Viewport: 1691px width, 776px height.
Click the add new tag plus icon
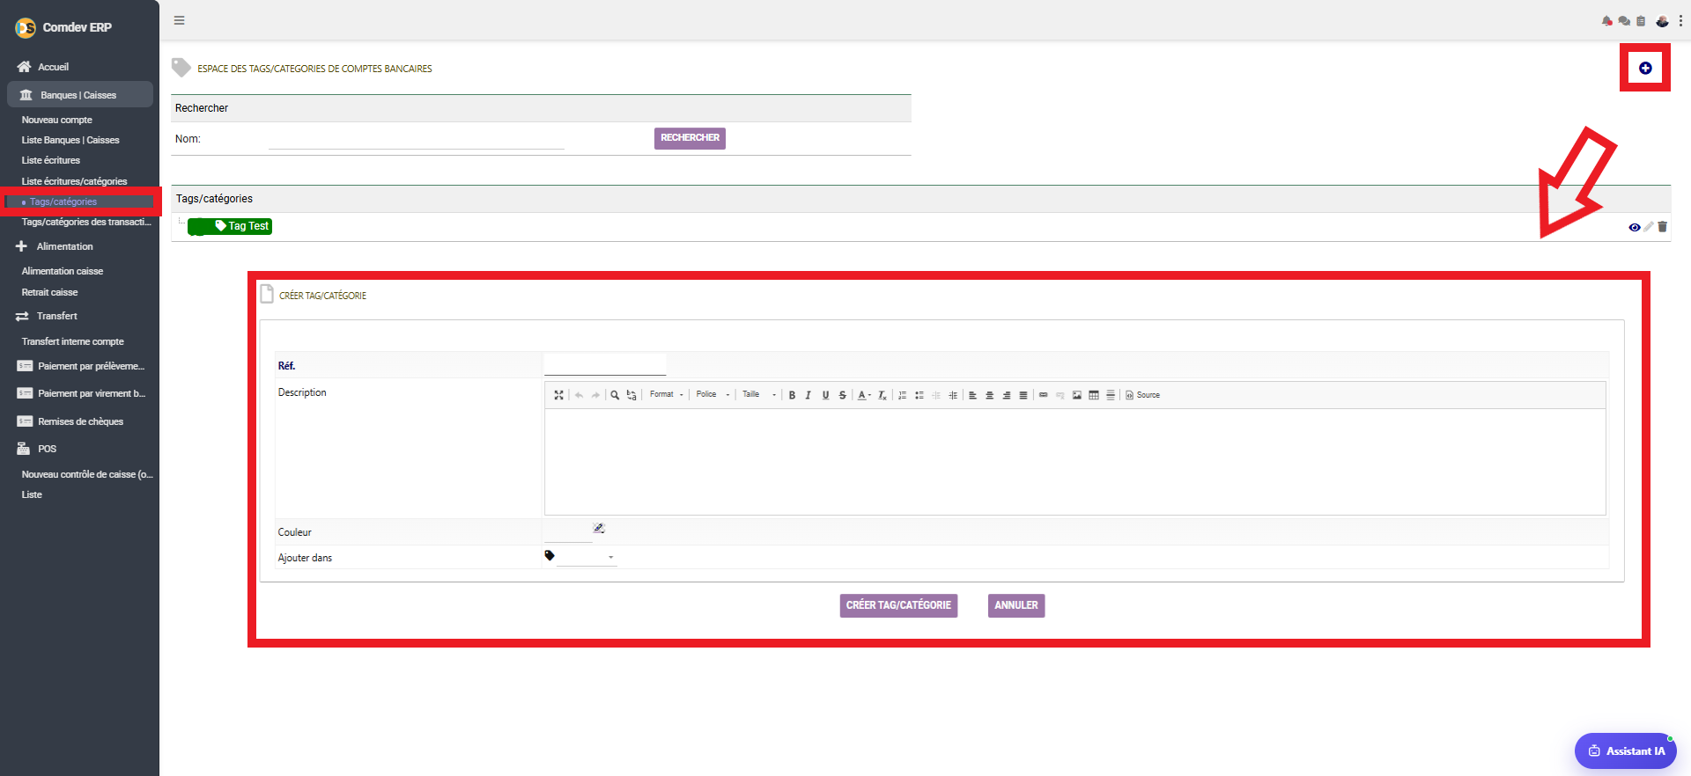pos(1644,68)
